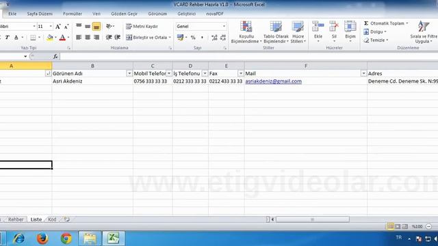Screen dimensions: 438x246
Task: Open the Gözden Geçir ribbon tab
Action: coord(124,14)
